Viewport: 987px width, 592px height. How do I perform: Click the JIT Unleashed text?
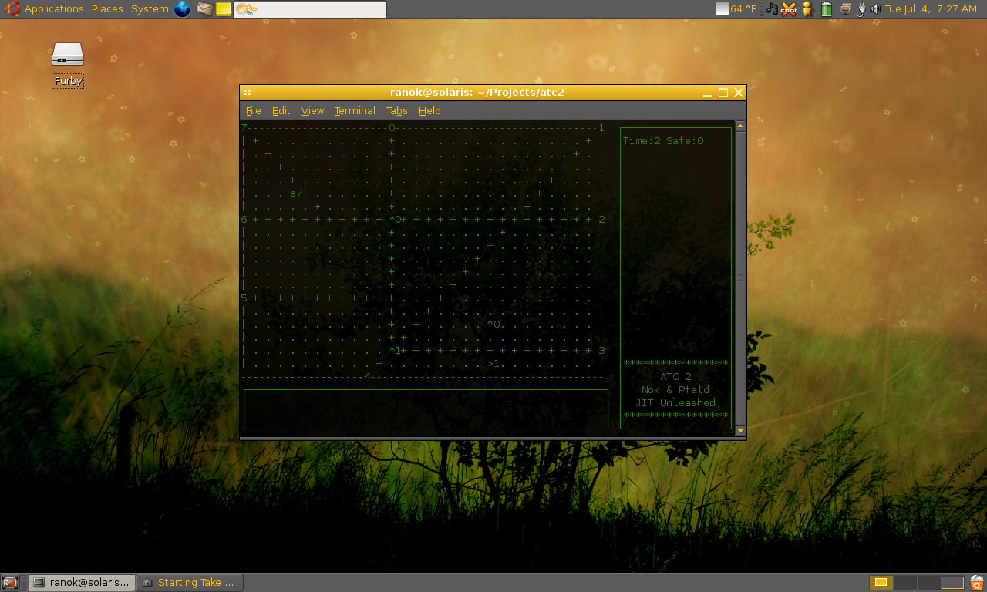pos(675,403)
